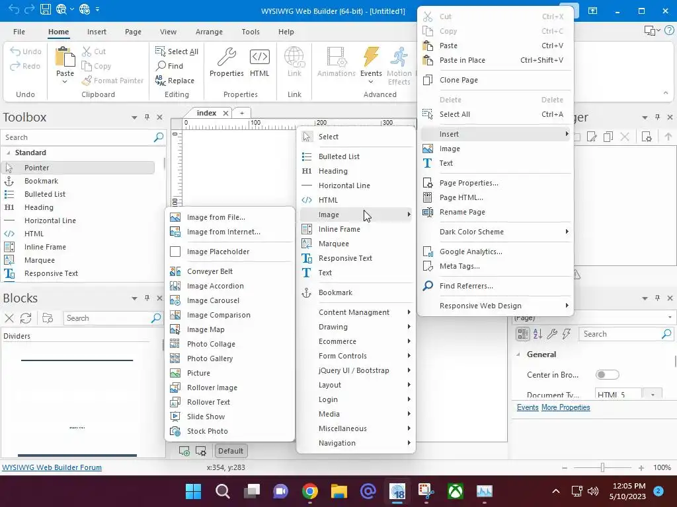Open Find in Editing group
677x507 pixels.
click(170, 66)
